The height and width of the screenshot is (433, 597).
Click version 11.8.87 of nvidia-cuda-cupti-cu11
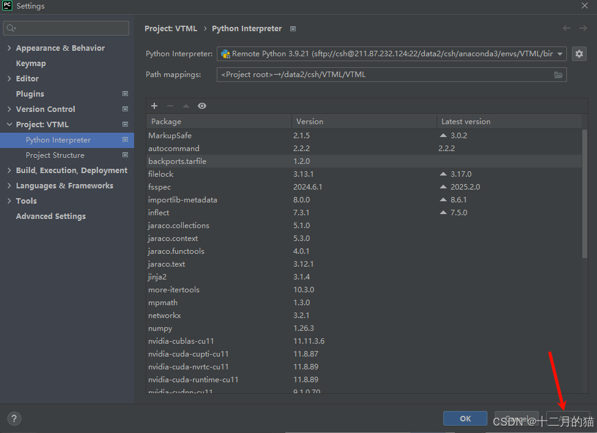[306, 354]
